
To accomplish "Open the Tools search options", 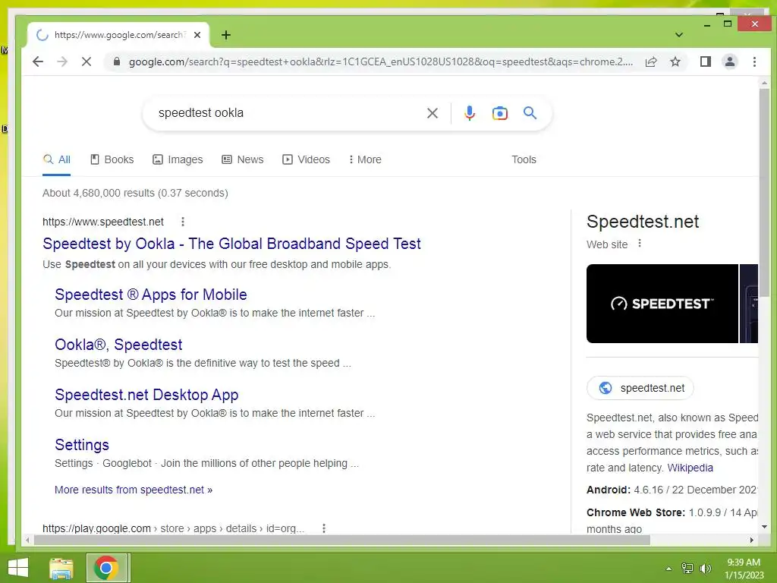I will 524,159.
